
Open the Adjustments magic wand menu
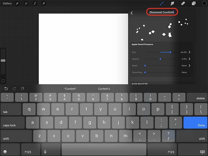coord(26,3)
